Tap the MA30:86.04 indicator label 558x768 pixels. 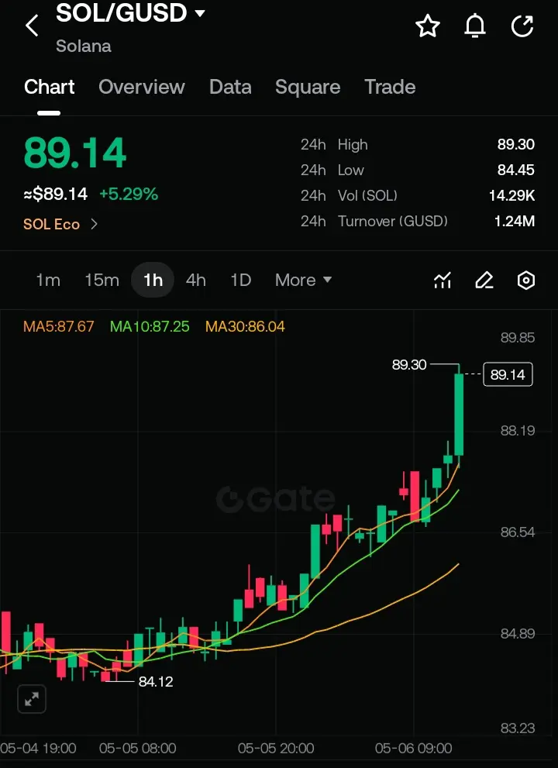click(x=245, y=327)
